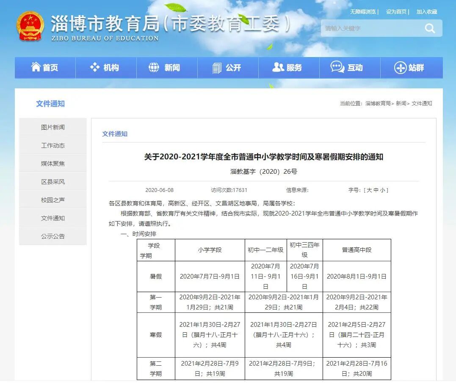Click the 公开 document icon

click(216, 68)
